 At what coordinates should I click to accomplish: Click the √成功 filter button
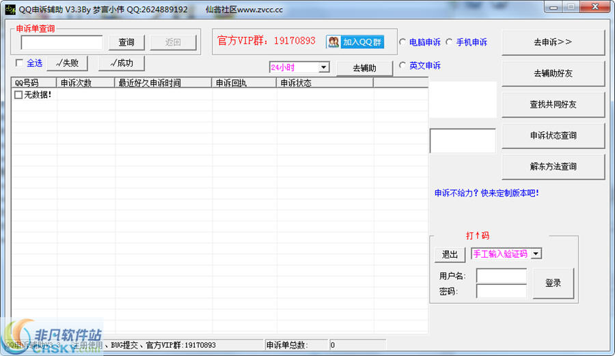tap(122, 63)
